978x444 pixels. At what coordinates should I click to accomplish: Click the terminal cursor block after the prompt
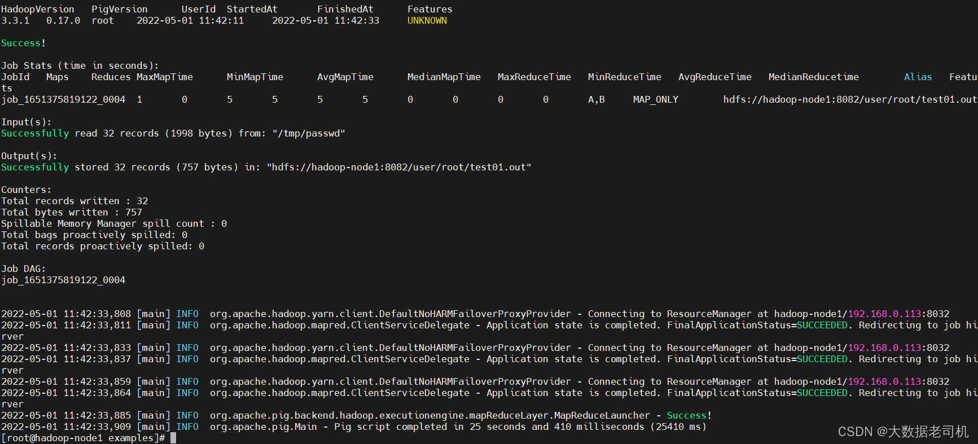173,438
